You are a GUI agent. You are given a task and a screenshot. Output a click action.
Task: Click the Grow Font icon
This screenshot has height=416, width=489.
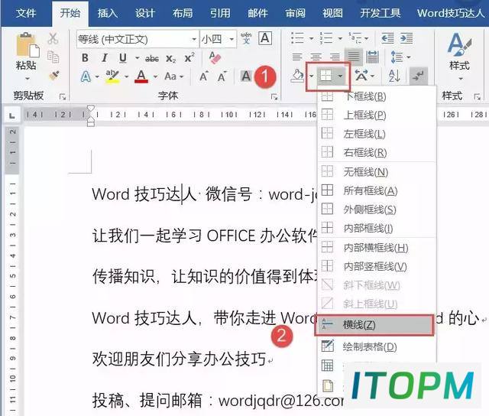[203, 76]
